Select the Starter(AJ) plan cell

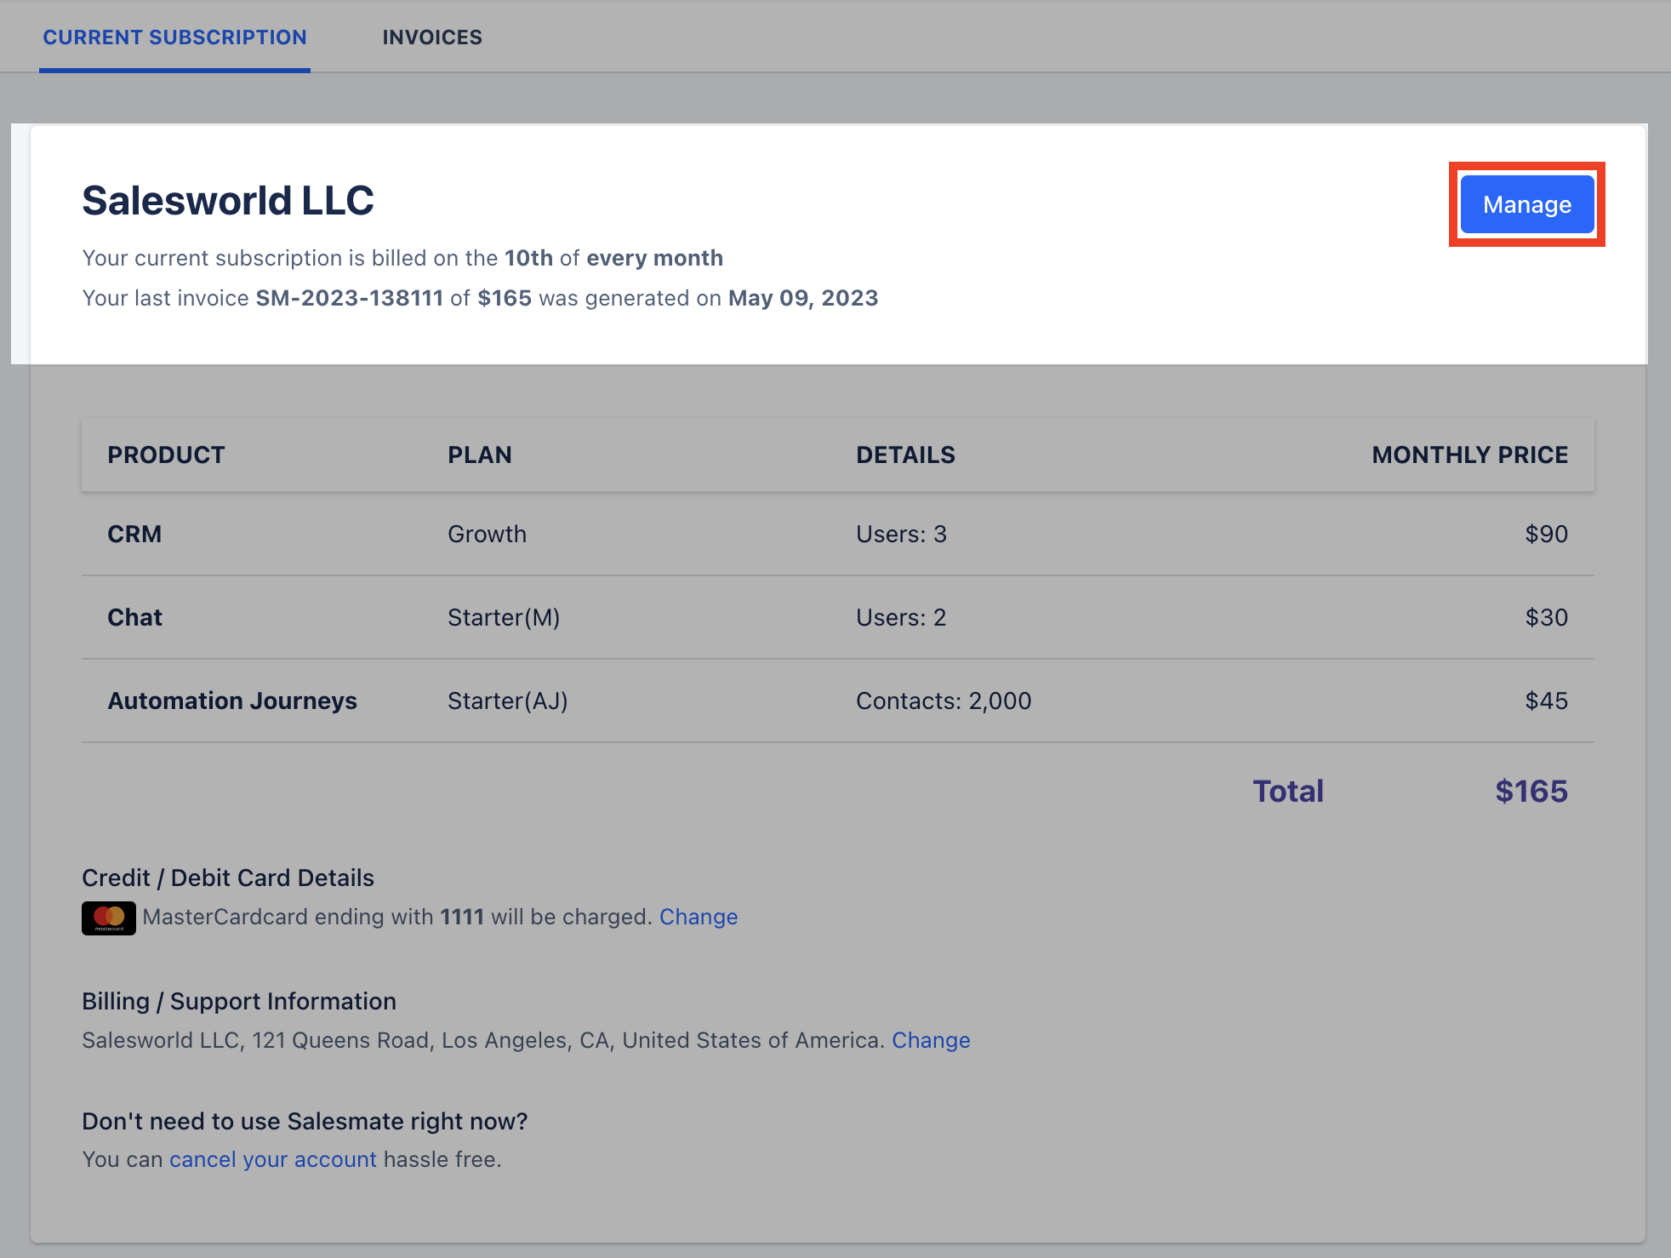pyautogui.click(x=508, y=700)
